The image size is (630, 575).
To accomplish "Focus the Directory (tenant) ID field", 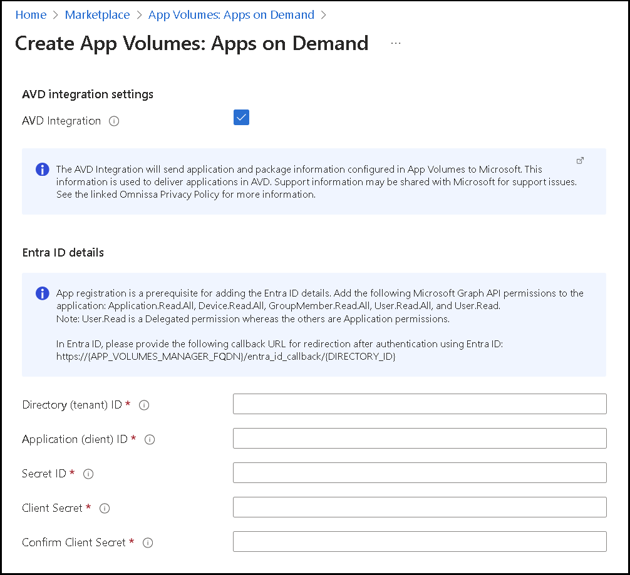I will (420, 404).
